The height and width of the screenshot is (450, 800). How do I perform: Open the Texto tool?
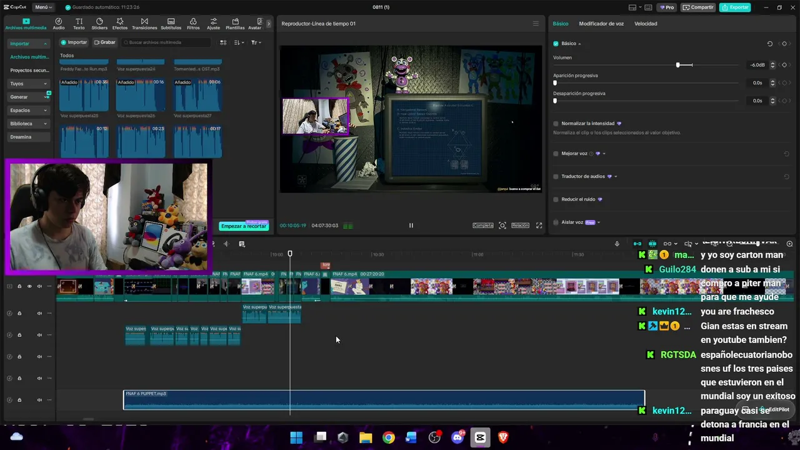(79, 24)
